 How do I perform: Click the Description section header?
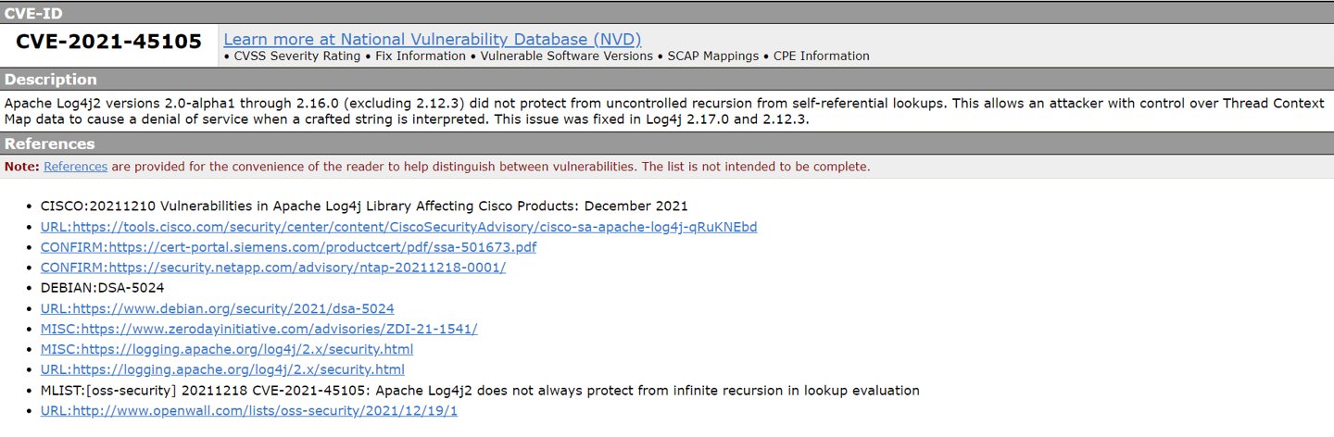pyautogui.click(x=667, y=79)
